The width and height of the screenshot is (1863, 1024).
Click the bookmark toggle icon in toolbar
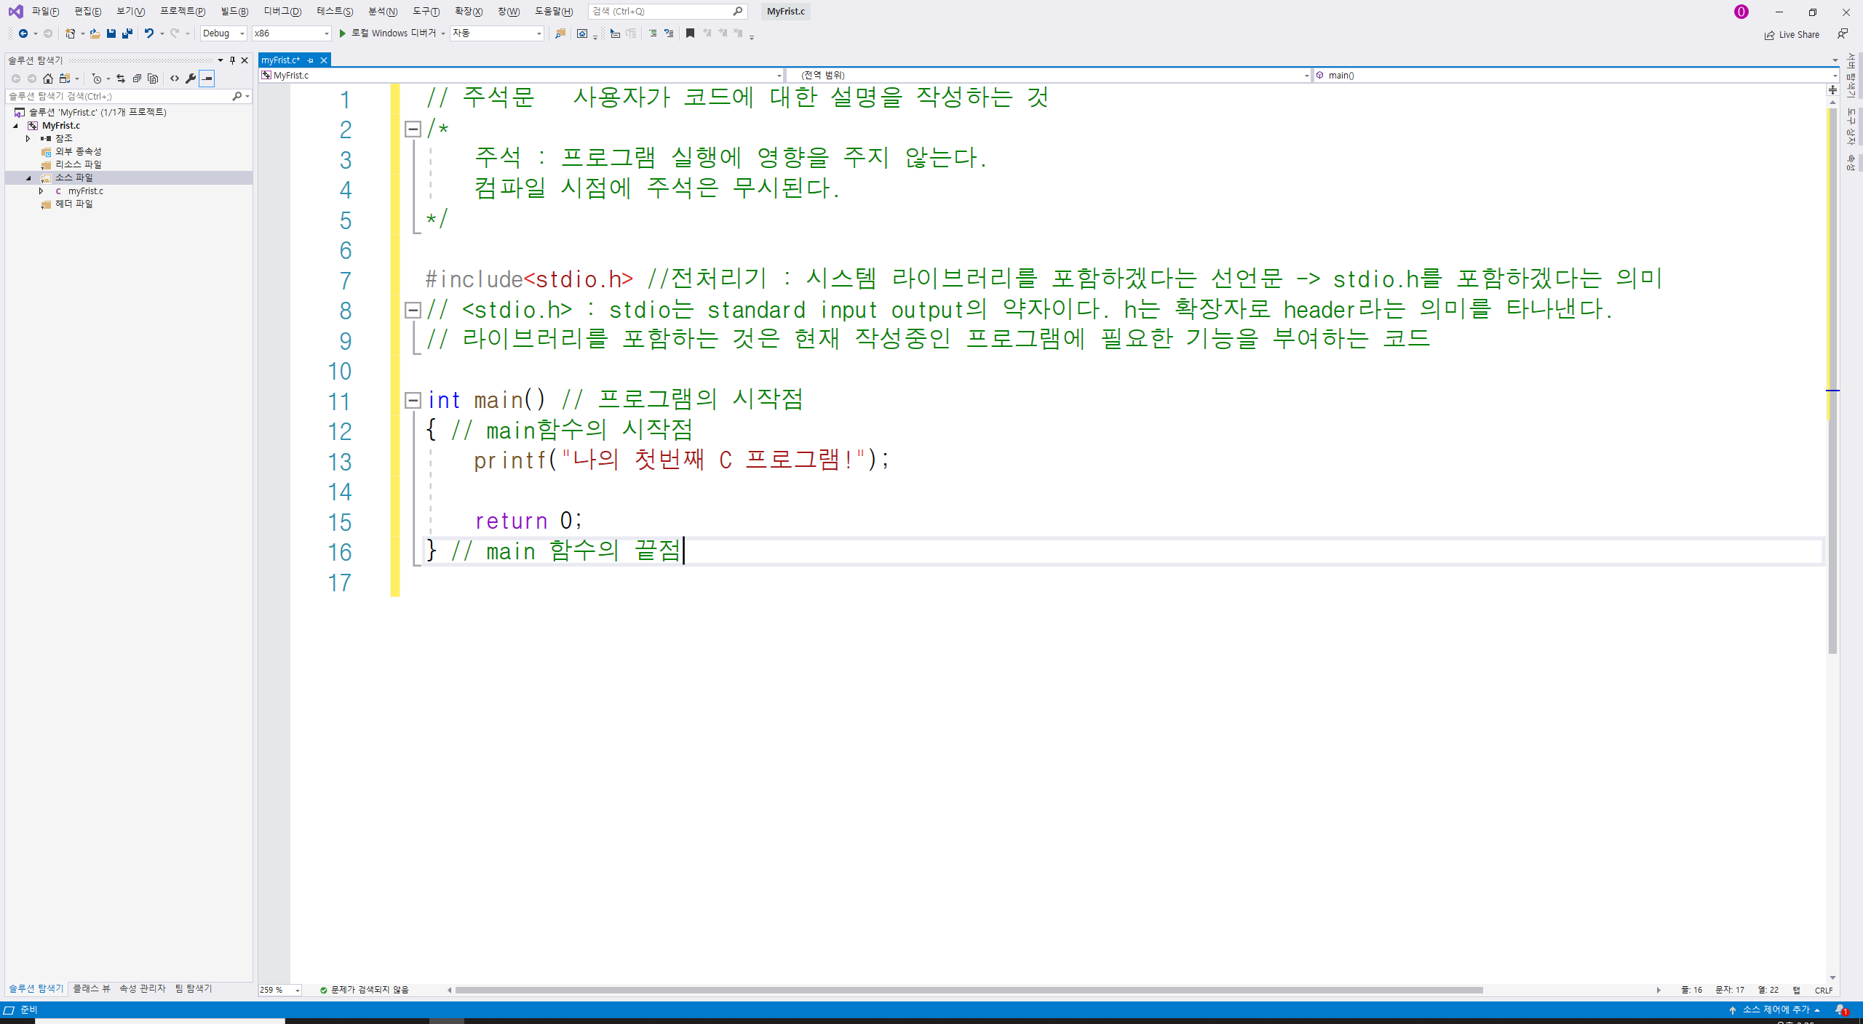[690, 33]
